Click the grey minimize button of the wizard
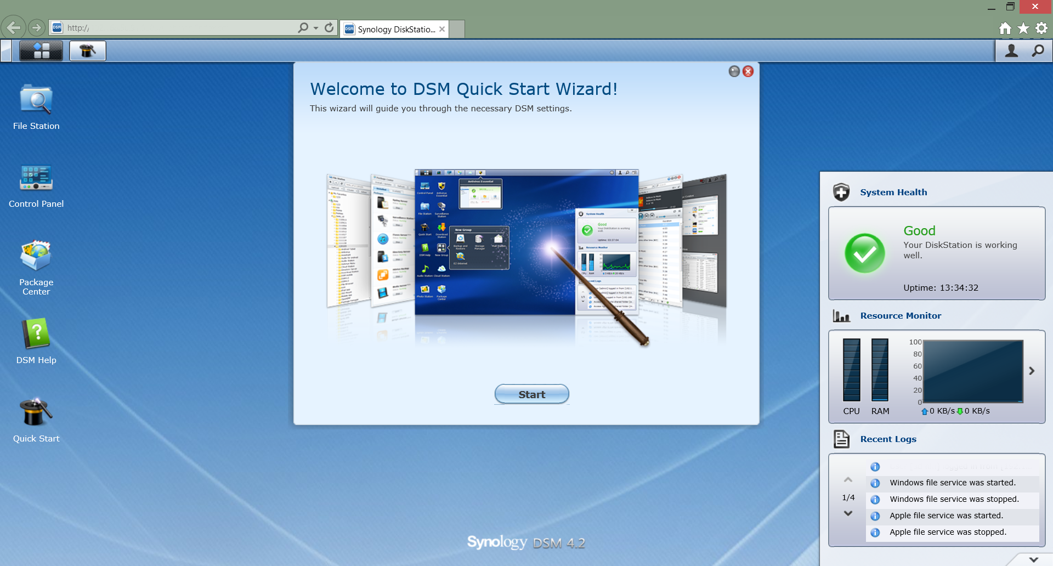The height and width of the screenshot is (566, 1053). [x=734, y=71]
